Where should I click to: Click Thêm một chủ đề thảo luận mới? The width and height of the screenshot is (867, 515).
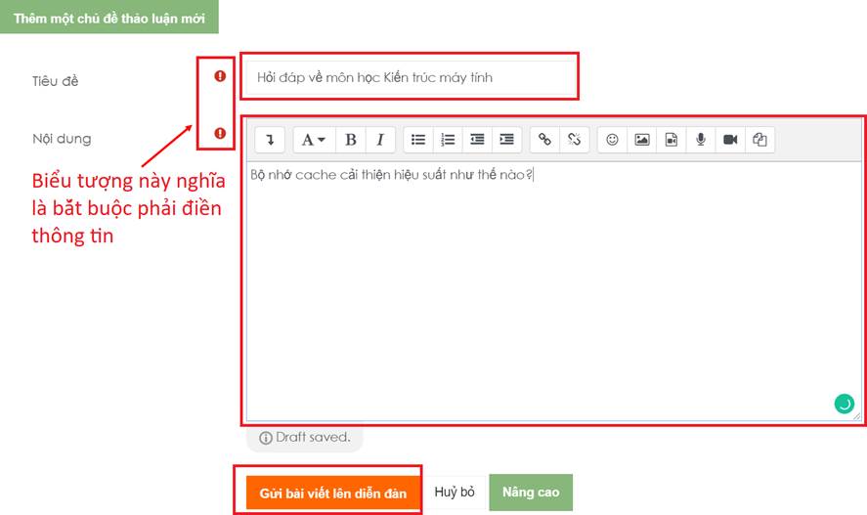tap(108, 18)
